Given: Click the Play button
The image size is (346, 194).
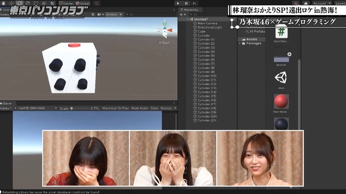Looking at the screenshot, I should 178,3.
